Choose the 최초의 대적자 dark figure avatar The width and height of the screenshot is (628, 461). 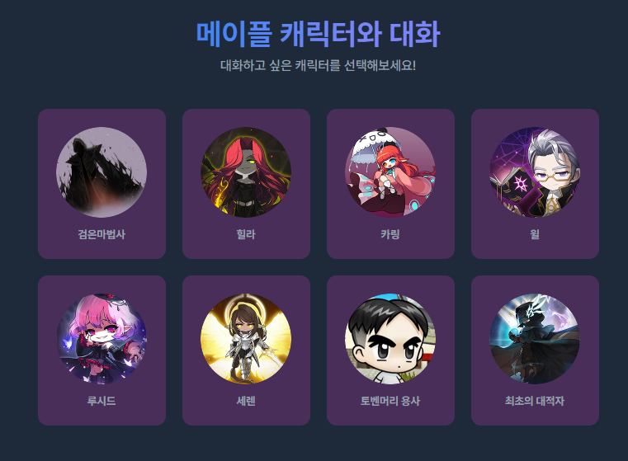coord(535,339)
